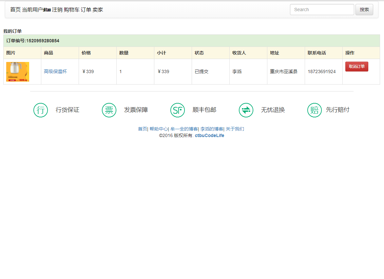Click the SF 顺丰包邮 icon

tap(178, 110)
